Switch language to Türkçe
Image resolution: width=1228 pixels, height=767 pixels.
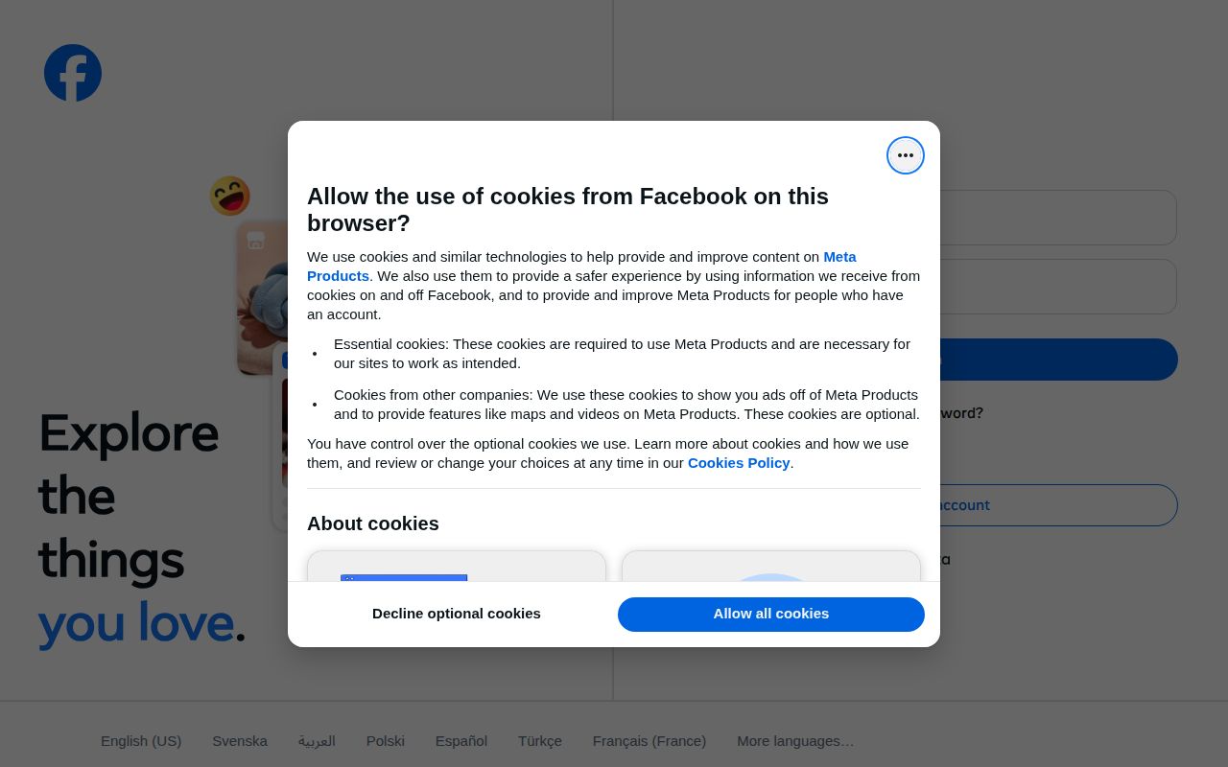tap(540, 741)
